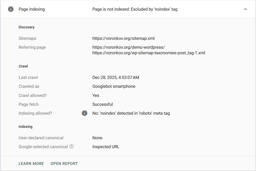256x171 pixels.
Task: Click the 'Excluded by noindex tag' status text
Action: pyautogui.click(x=135, y=9)
